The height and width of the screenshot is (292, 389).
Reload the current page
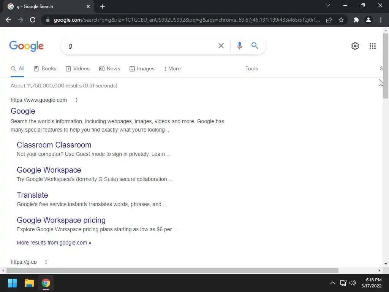tap(33, 20)
